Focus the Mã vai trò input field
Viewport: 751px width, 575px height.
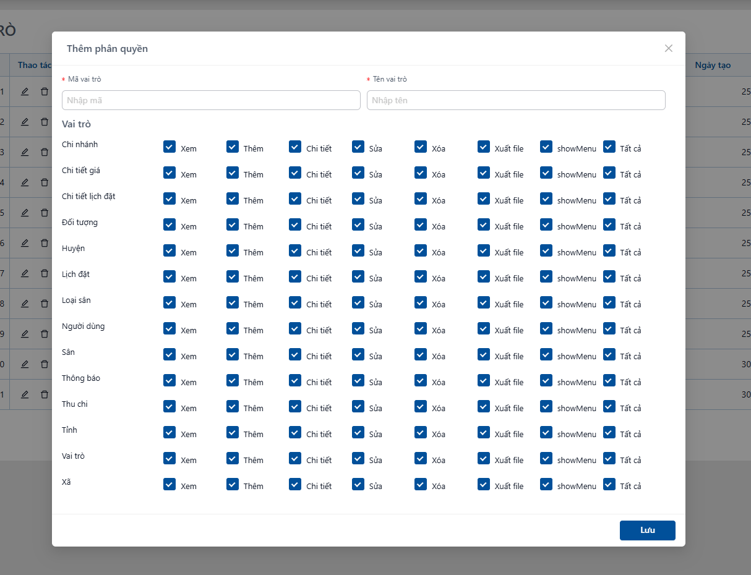point(211,100)
